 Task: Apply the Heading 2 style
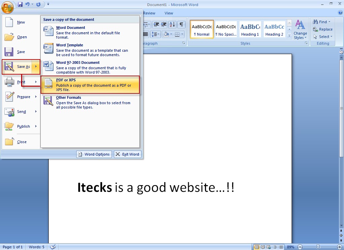click(x=274, y=30)
